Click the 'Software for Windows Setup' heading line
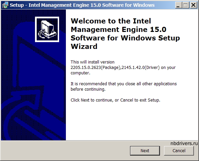 click(125, 38)
